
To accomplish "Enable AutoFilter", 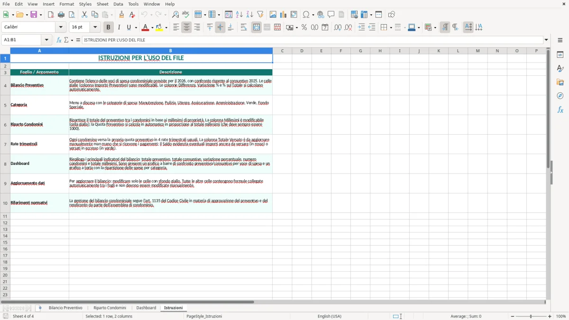I will 260,15.
